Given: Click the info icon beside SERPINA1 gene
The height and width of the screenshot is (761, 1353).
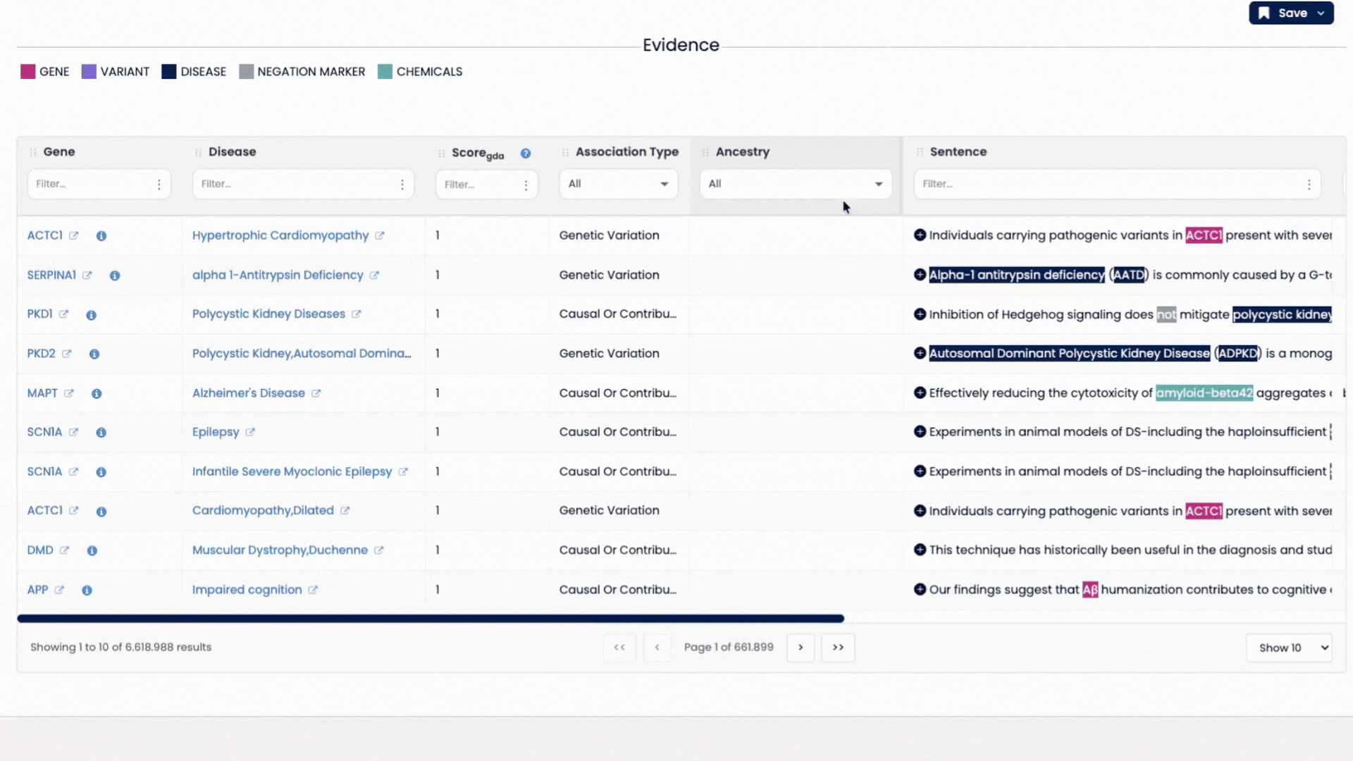Looking at the screenshot, I should tap(115, 276).
